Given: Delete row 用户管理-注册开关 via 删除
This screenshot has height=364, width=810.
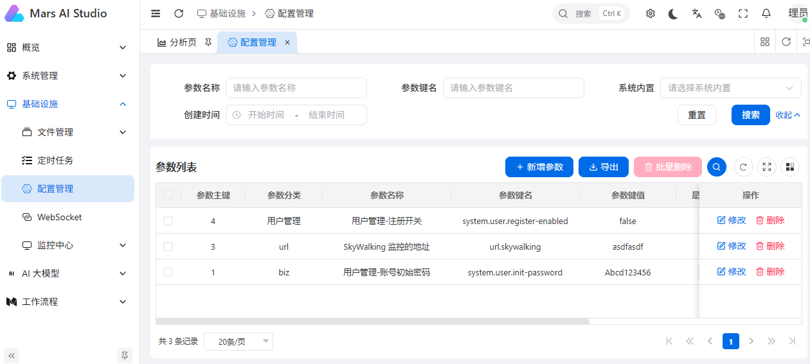Looking at the screenshot, I should pos(770,220).
